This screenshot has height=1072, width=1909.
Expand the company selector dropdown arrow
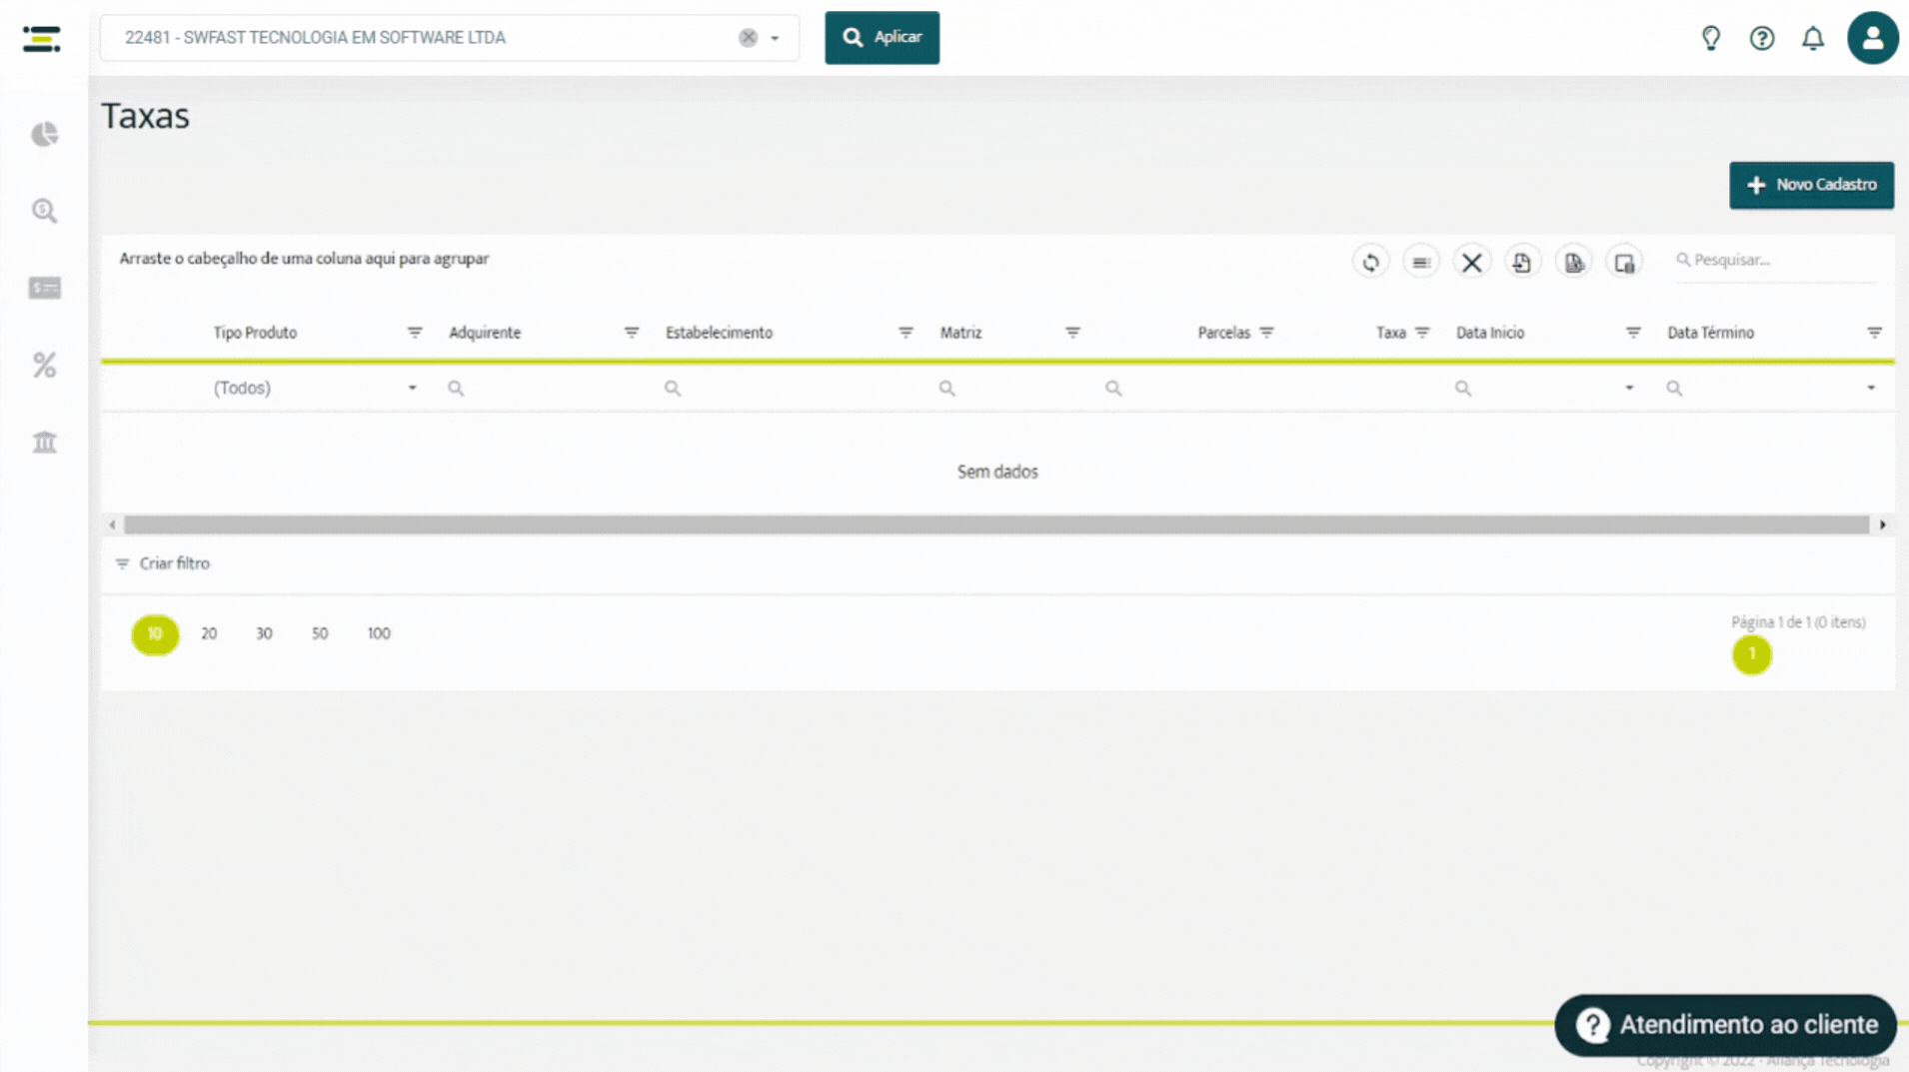coord(775,38)
